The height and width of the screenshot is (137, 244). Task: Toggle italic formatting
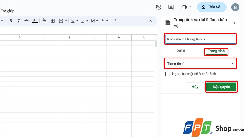coord(19,21)
